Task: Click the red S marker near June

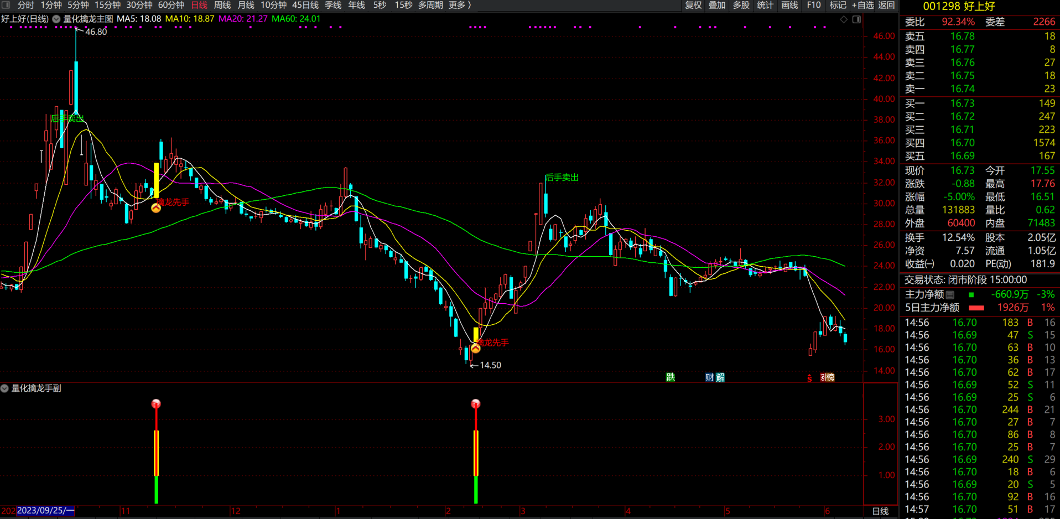Action: coord(809,378)
